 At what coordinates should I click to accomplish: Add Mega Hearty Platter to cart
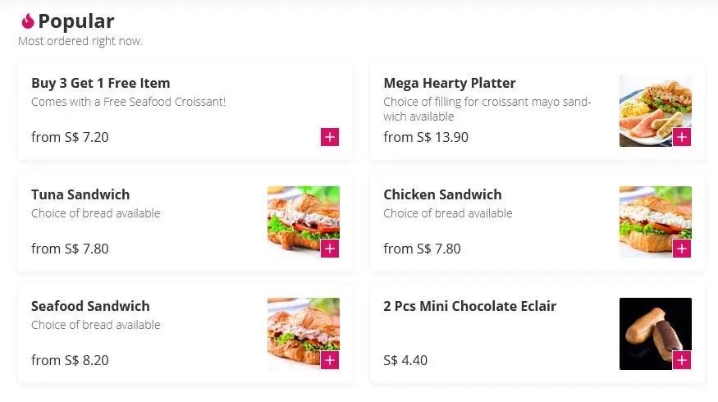pyautogui.click(x=682, y=137)
